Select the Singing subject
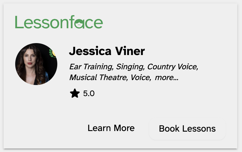The width and height of the screenshot is (242, 152). [130, 67]
